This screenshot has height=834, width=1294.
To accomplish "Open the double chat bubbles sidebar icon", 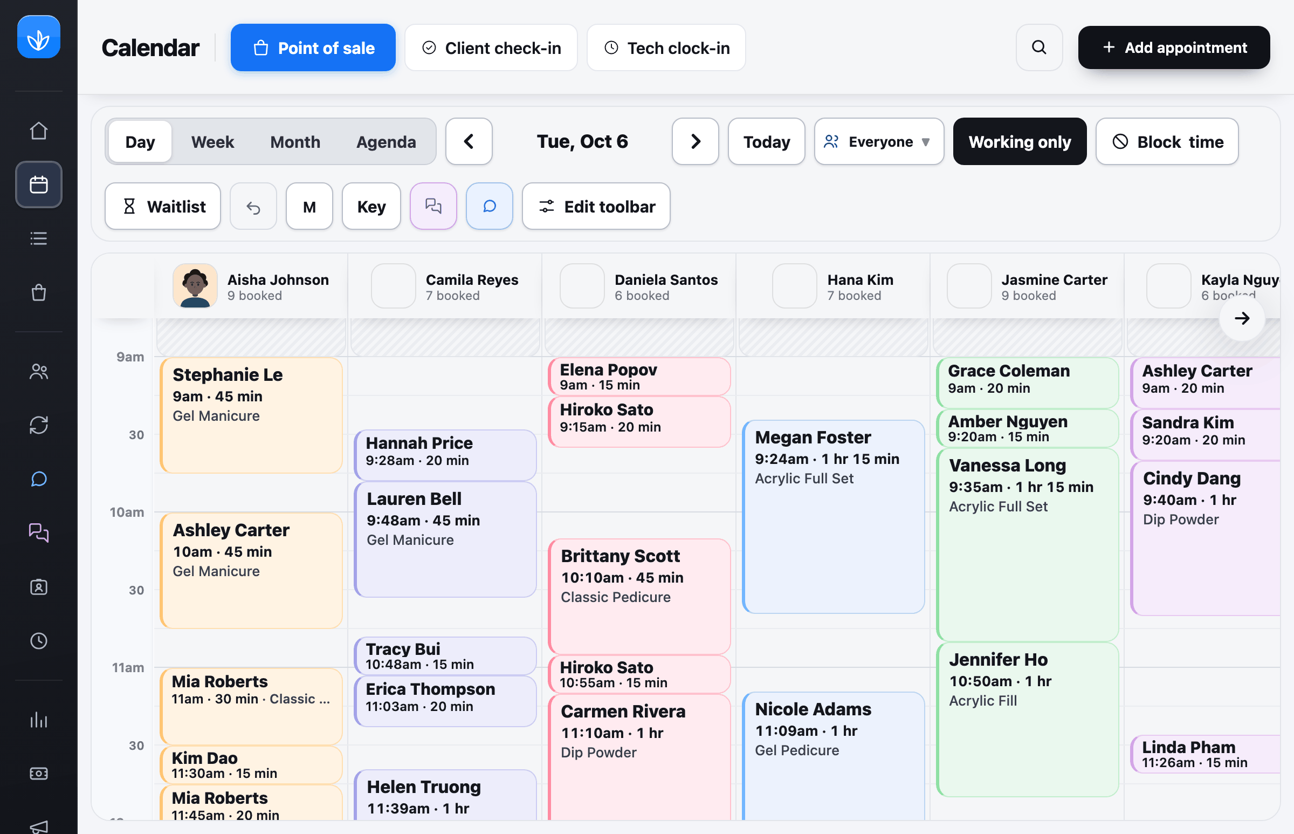I will tap(38, 533).
